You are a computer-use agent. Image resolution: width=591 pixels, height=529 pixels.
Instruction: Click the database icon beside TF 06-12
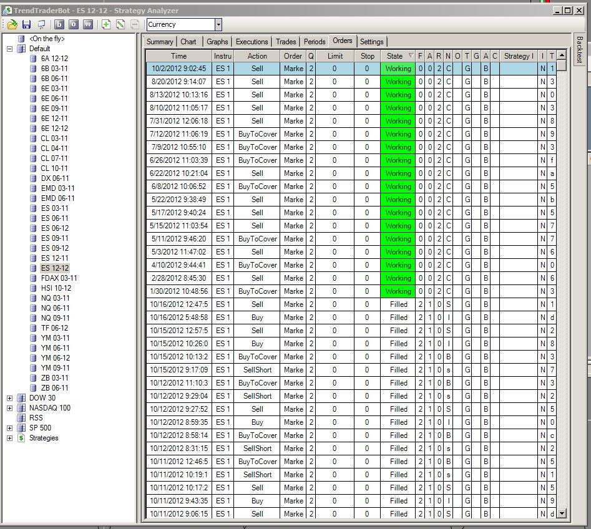pyautogui.click(x=33, y=328)
